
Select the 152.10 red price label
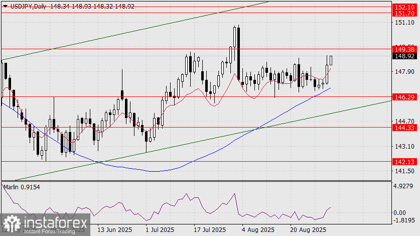pyautogui.click(x=404, y=7)
